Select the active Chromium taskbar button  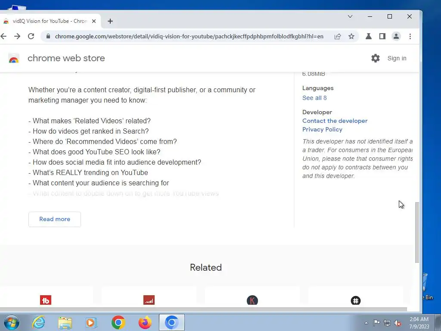tap(172, 322)
